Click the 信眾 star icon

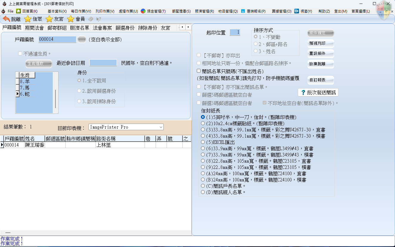(x=27, y=19)
